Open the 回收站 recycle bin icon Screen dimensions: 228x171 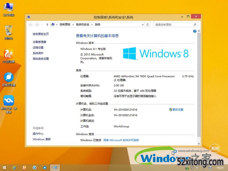tap(9, 32)
